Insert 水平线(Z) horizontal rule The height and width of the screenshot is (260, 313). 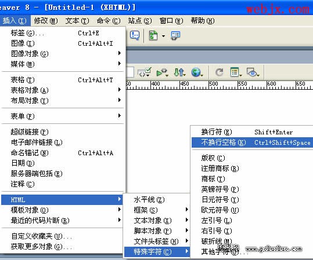157,200
